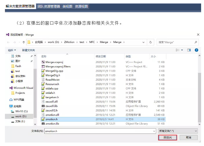
Task: Click the file list vertical scrollbar
Action: pyautogui.click(x=199, y=90)
